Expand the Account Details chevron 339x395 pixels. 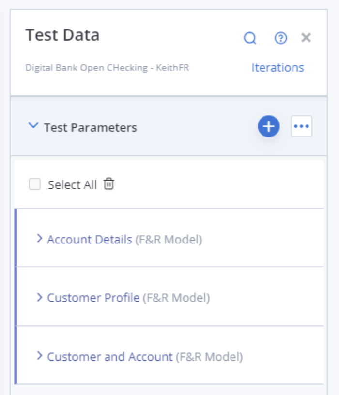click(39, 238)
